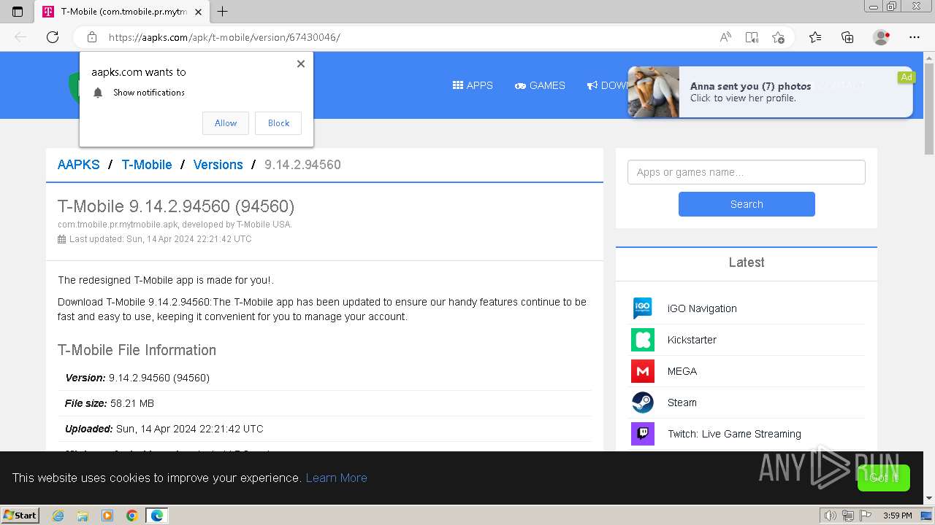Select the Last updated date line
This screenshot has height=525, width=935.
click(155, 239)
